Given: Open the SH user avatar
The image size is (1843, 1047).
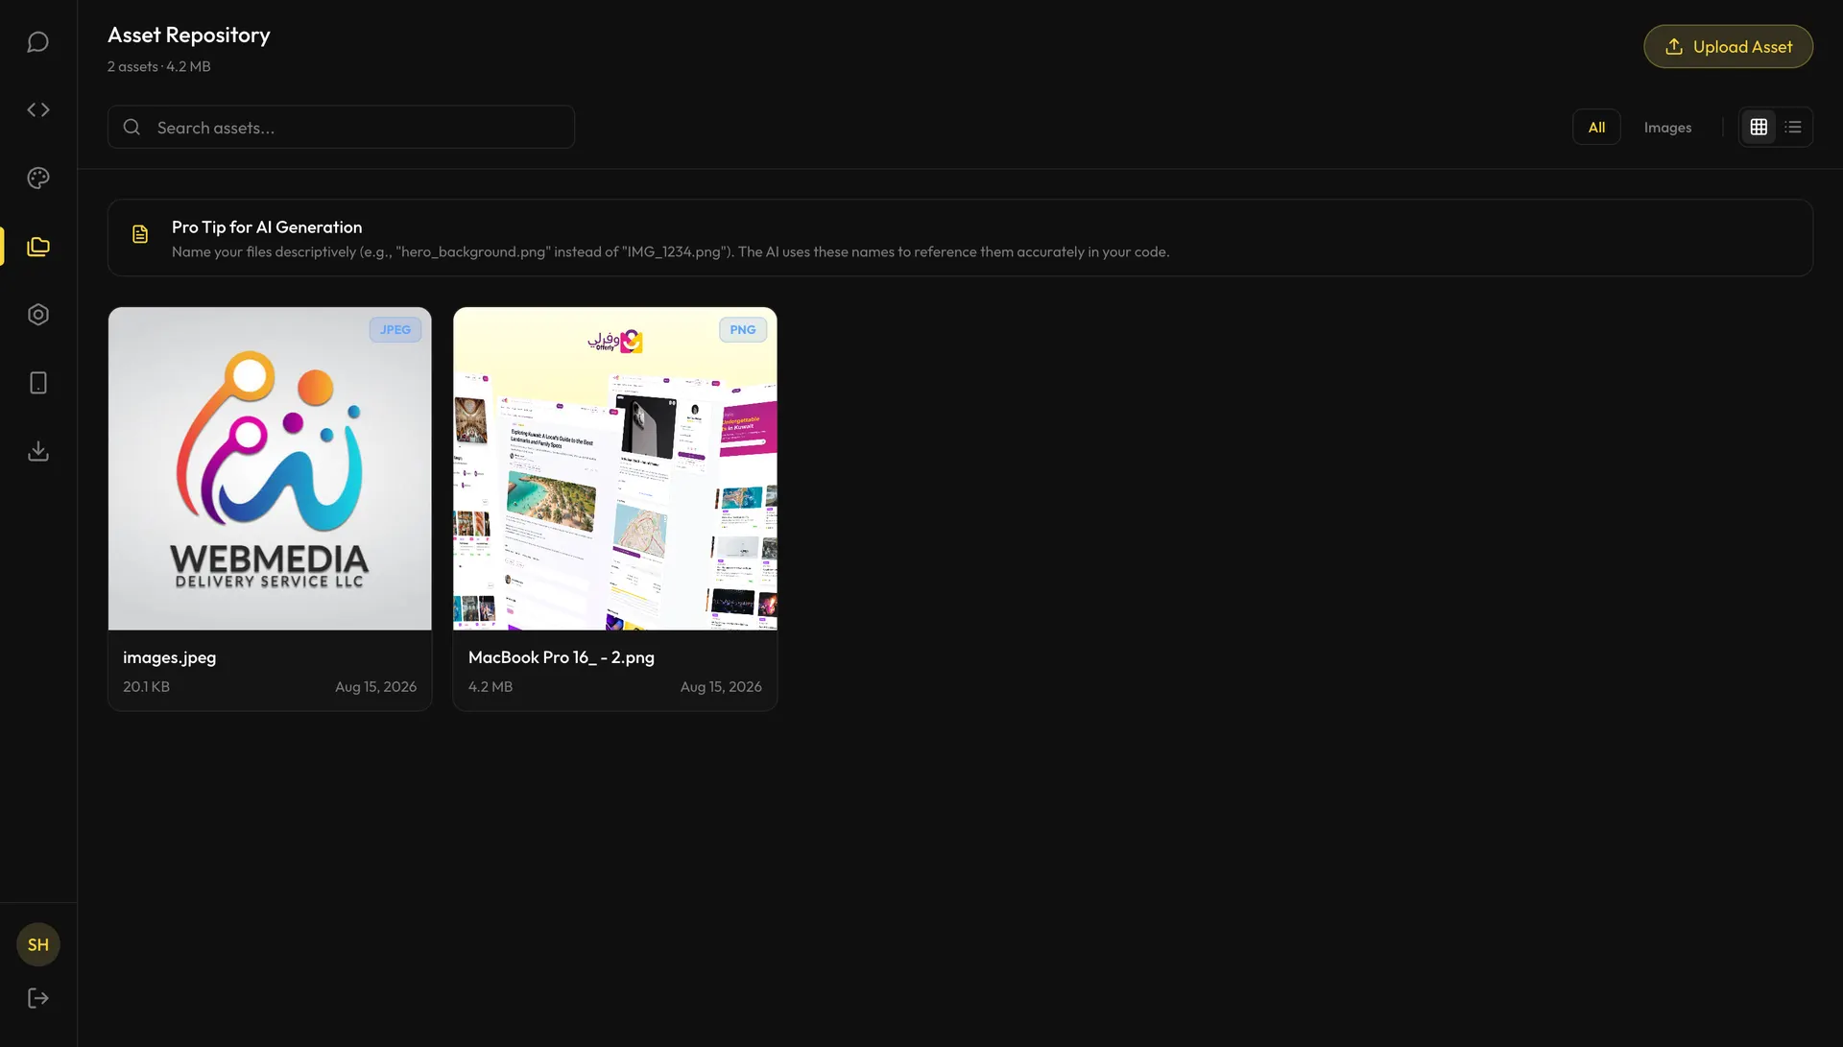Looking at the screenshot, I should point(38,944).
